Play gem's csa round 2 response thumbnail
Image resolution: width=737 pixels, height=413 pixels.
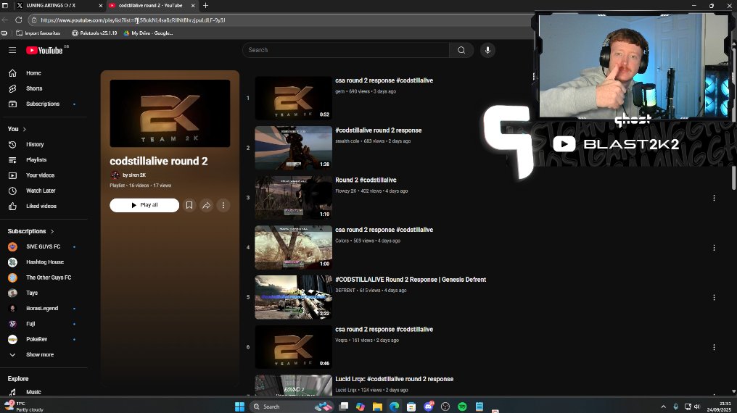point(293,98)
